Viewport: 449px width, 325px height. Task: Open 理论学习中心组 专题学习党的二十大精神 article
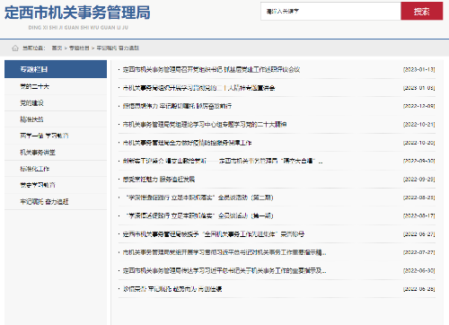tap(205, 124)
